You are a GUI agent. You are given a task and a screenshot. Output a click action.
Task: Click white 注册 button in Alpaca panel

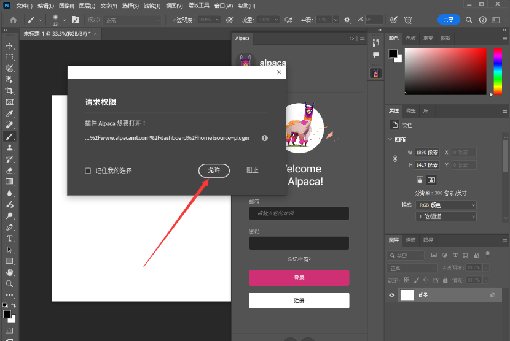click(299, 301)
